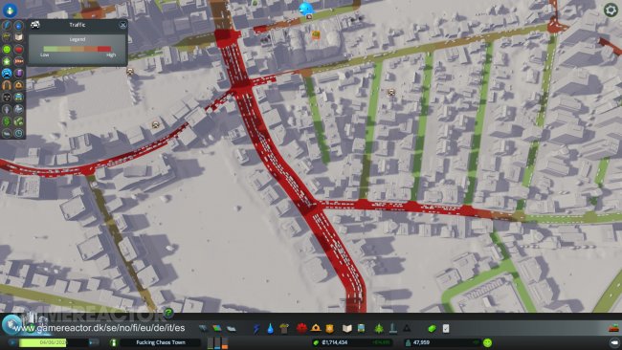Image resolution: width=622 pixels, height=350 pixels.
Task: Open city info via green 'i' icon
Action: [x=114, y=342]
